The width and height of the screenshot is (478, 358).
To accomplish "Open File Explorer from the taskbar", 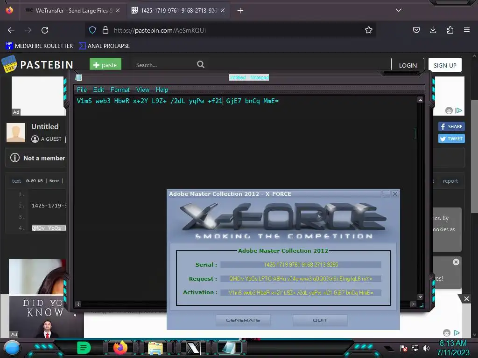I will pos(155,348).
